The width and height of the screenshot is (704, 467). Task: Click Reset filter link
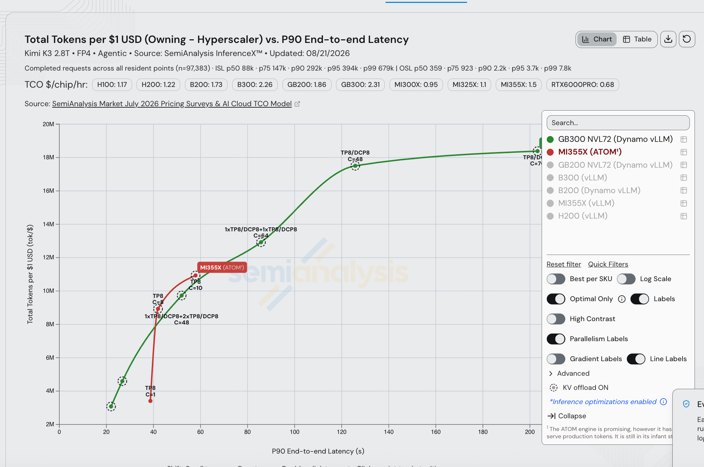564,264
